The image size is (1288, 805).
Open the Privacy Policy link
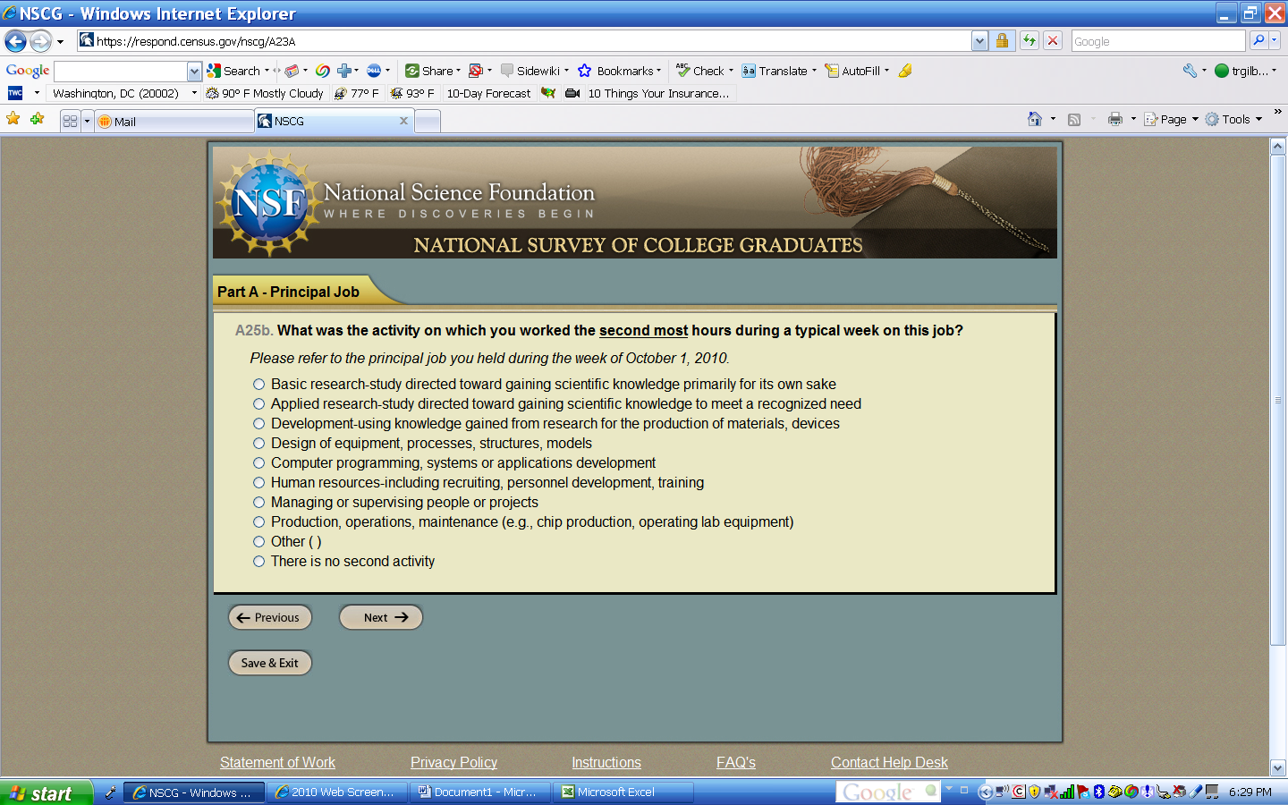453,762
